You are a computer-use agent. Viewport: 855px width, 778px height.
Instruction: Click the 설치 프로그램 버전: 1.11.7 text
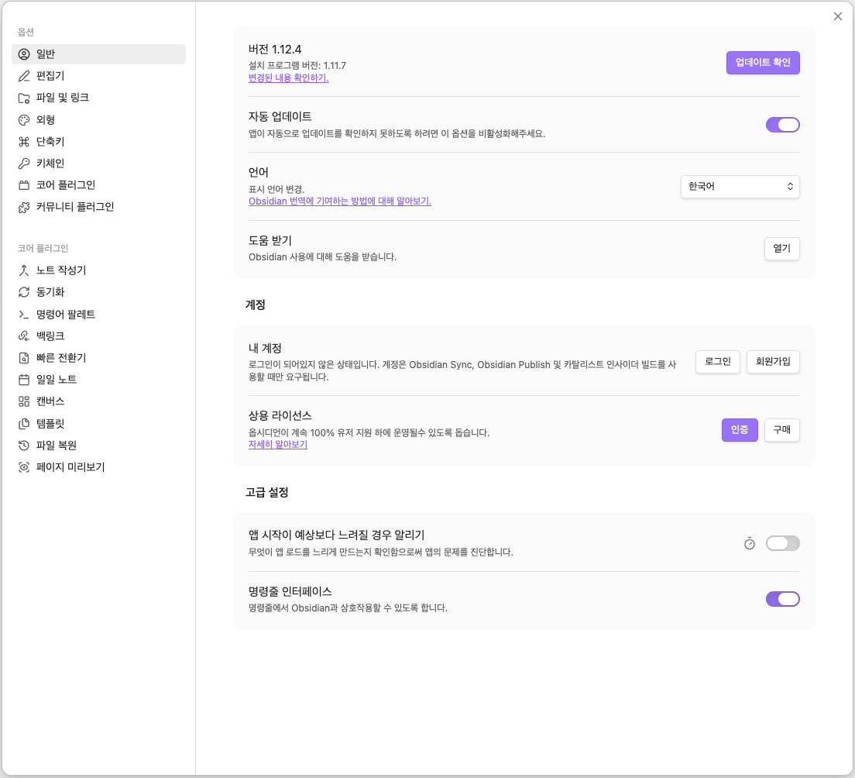(297, 65)
